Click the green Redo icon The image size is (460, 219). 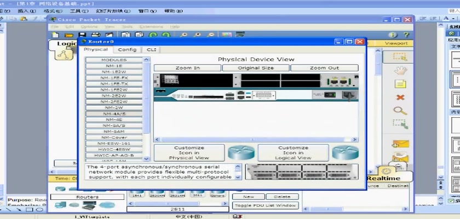click(166, 34)
